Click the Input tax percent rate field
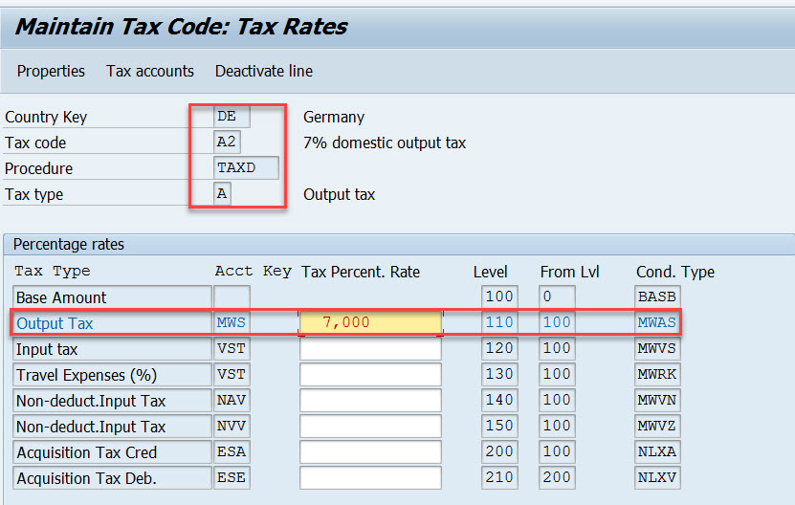The image size is (795, 505). point(371,349)
